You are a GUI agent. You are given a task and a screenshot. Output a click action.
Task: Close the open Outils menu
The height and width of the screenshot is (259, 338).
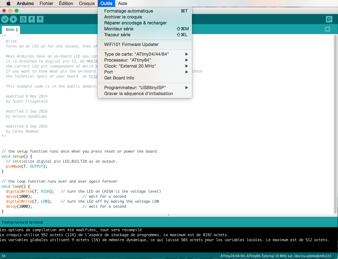click(x=106, y=3)
